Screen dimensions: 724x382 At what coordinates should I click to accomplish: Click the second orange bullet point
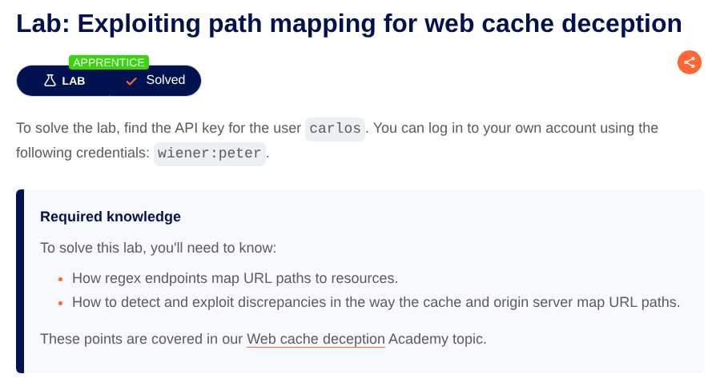pos(60,303)
